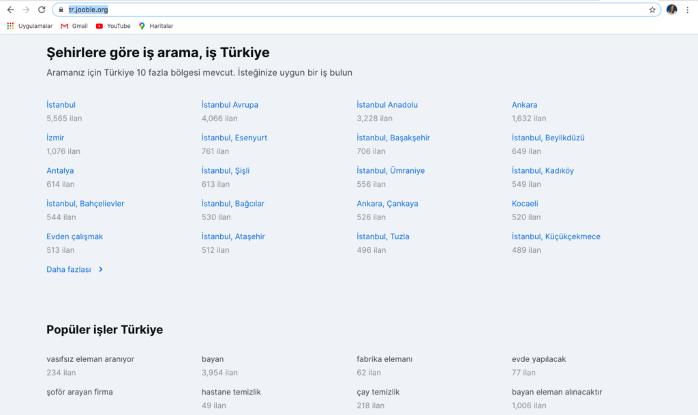Open Uygulamalar apps grid bookmark
The image size is (698, 415).
click(29, 26)
